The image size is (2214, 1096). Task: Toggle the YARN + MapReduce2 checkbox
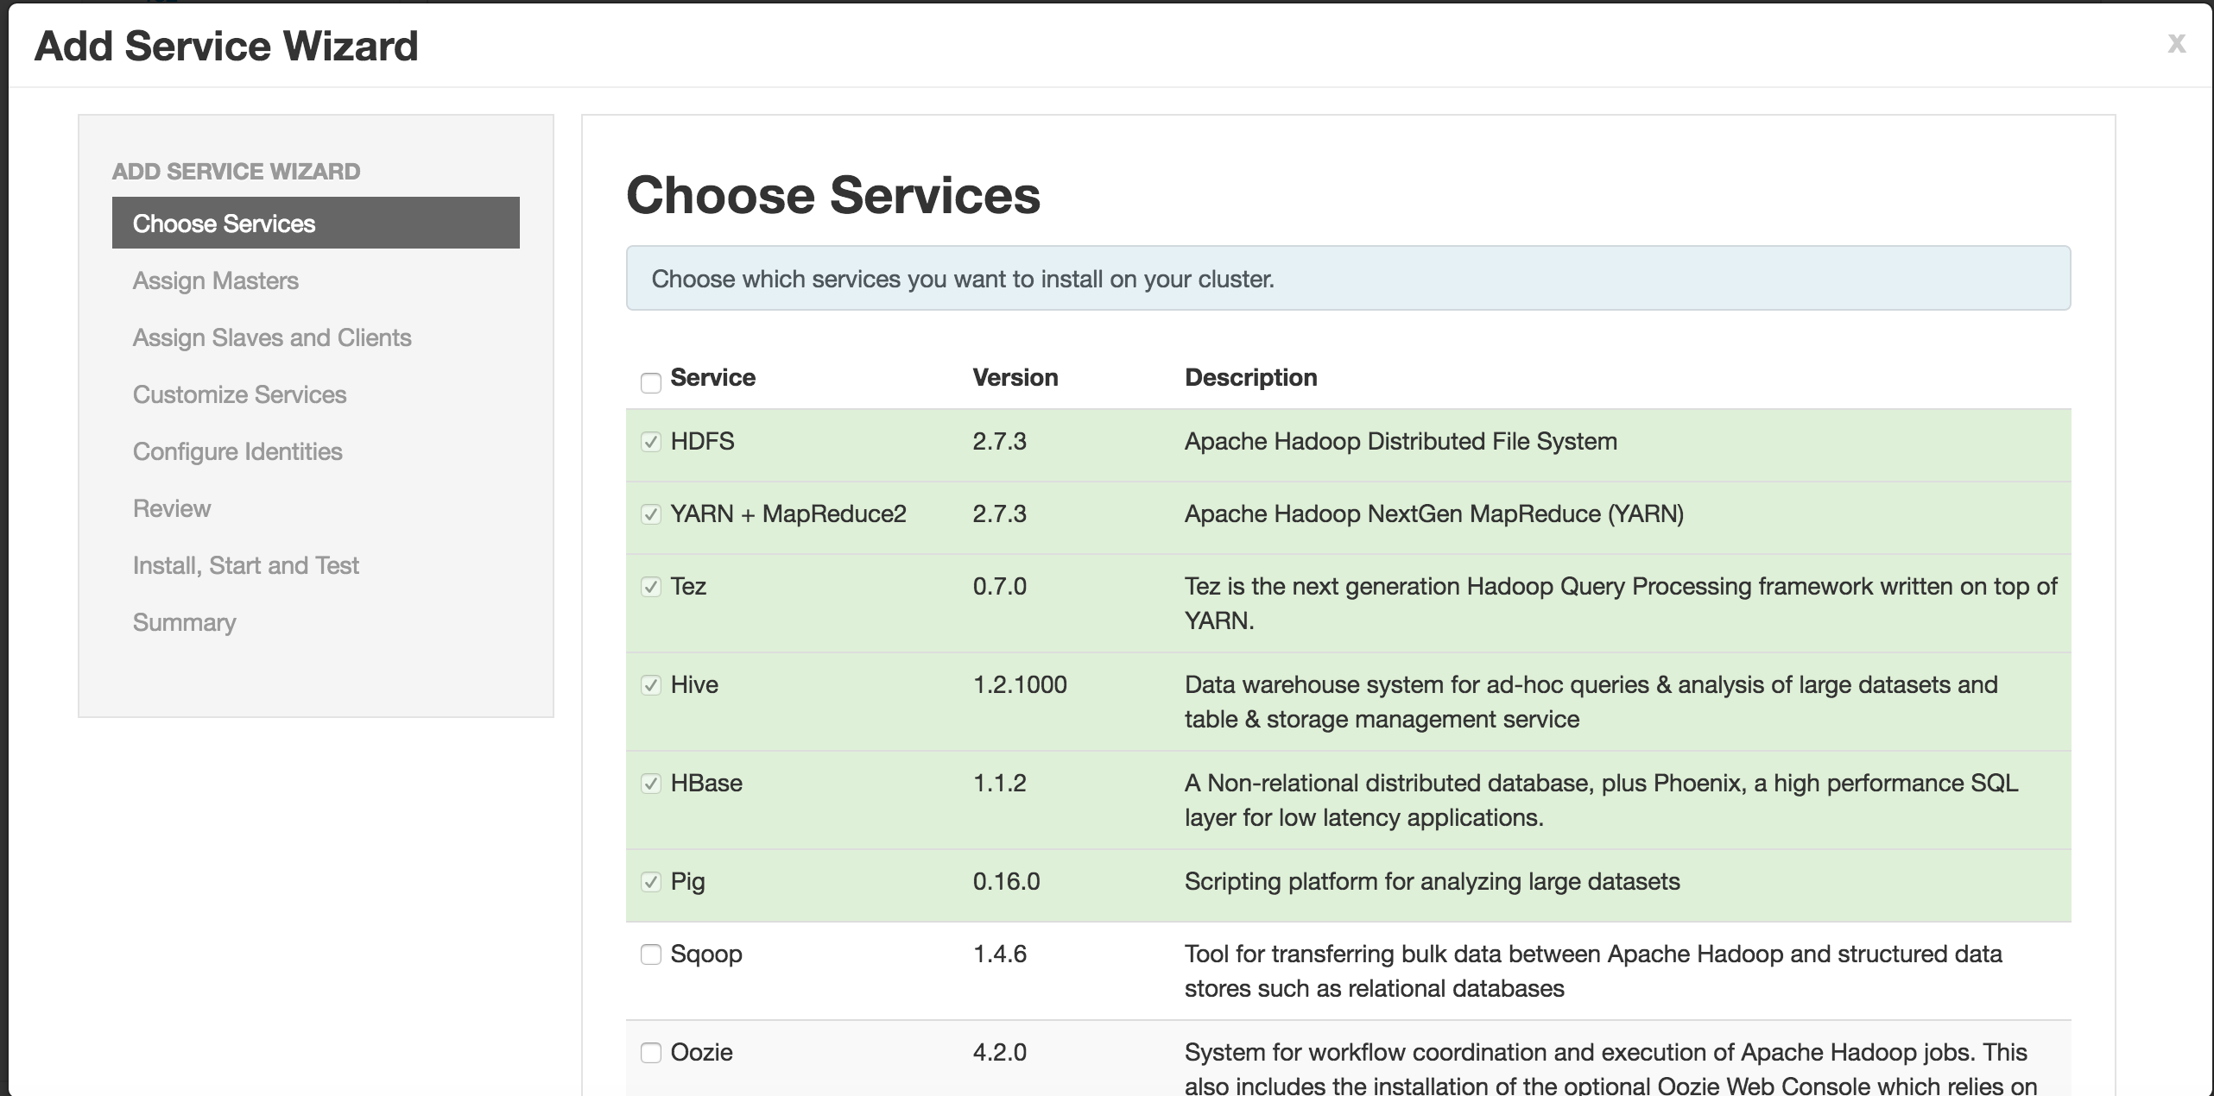point(651,514)
